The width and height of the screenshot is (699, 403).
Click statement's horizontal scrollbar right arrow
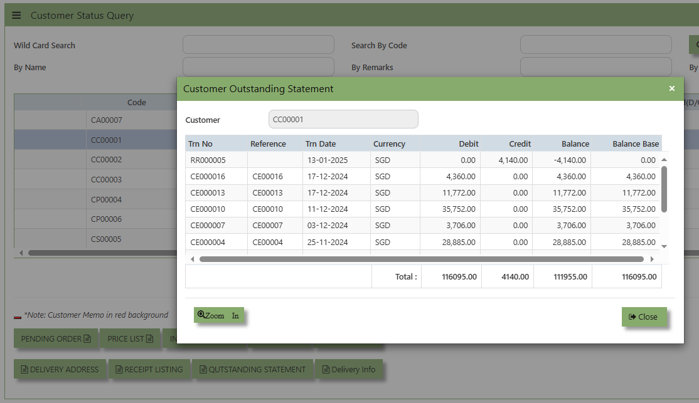click(652, 259)
